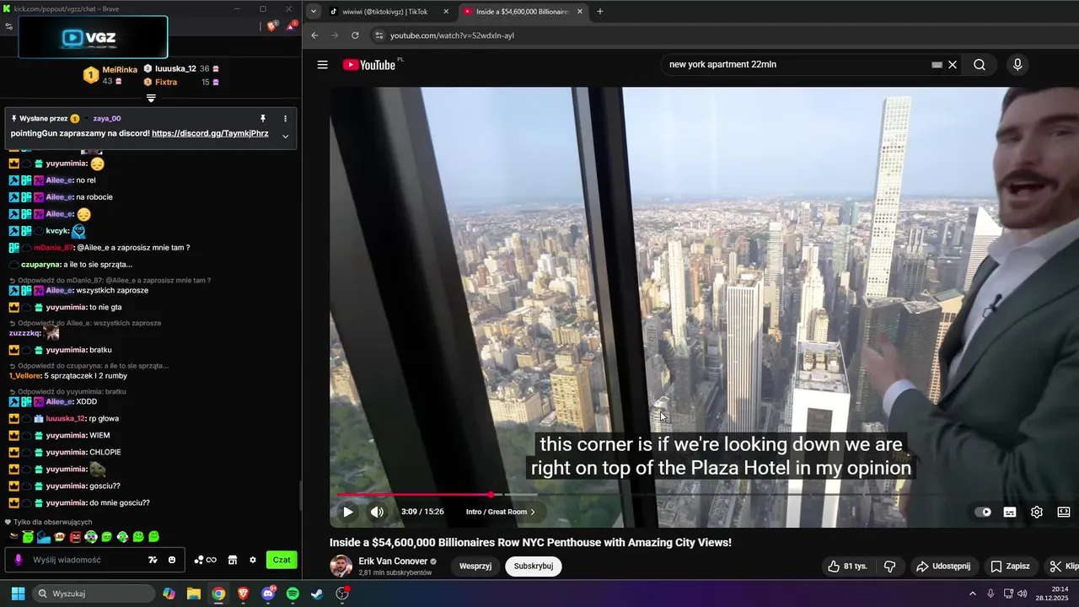
Task: Open a new browser tab
Action: click(x=600, y=12)
